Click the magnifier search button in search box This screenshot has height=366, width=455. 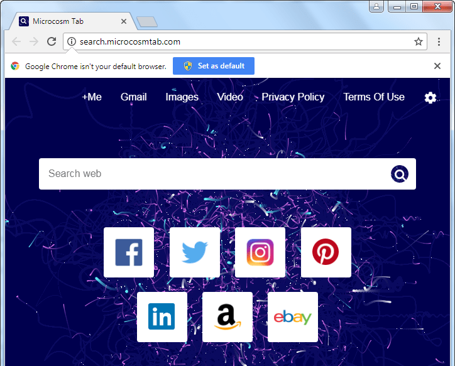coord(400,174)
